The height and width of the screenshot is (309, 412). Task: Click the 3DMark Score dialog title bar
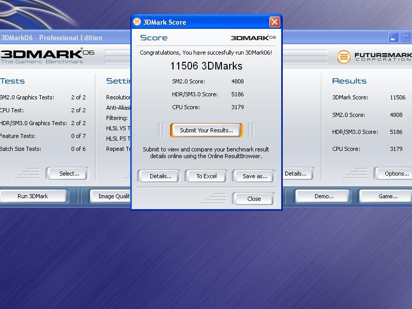point(207,22)
